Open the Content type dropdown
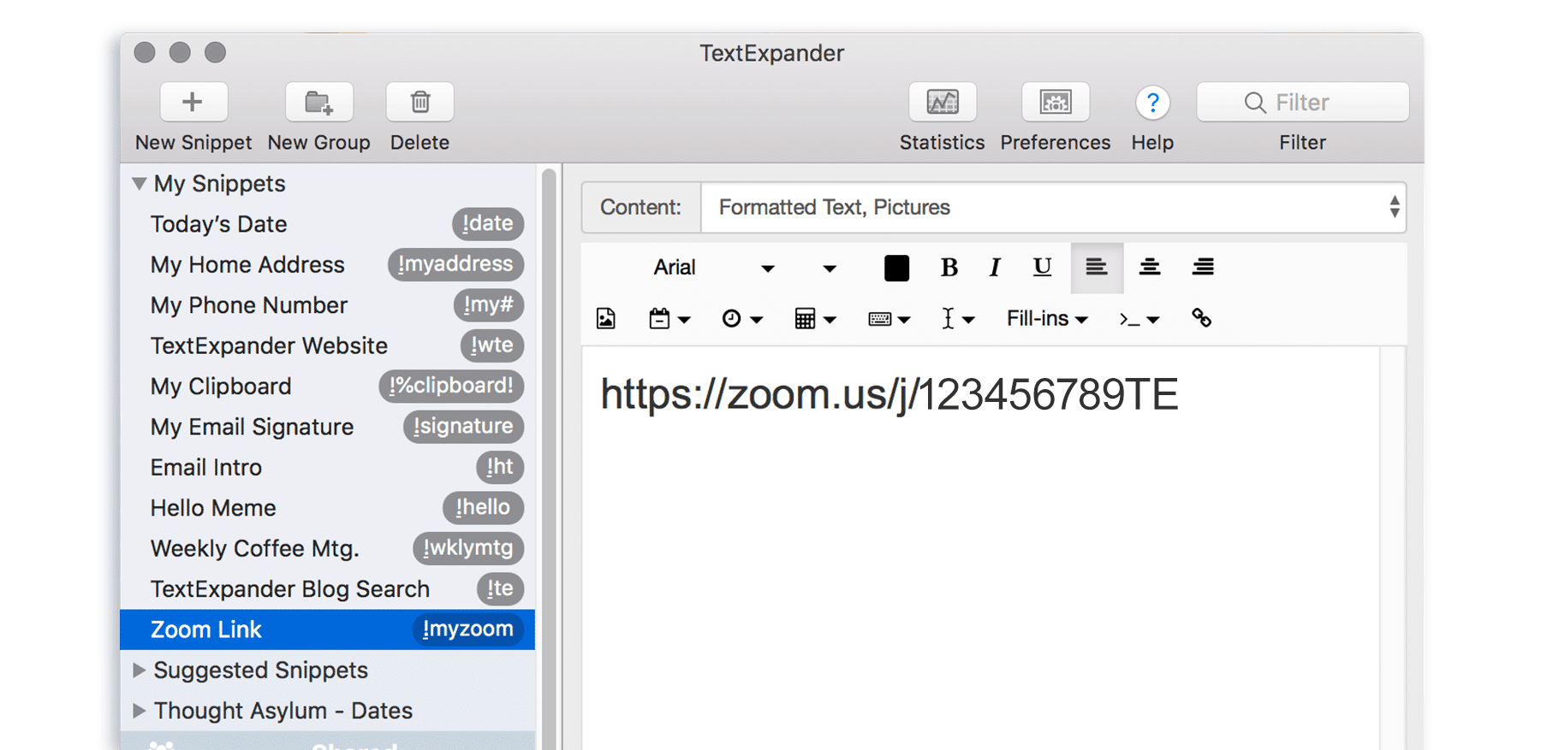Viewport: 1541px width, 750px height. (x=1053, y=207)
